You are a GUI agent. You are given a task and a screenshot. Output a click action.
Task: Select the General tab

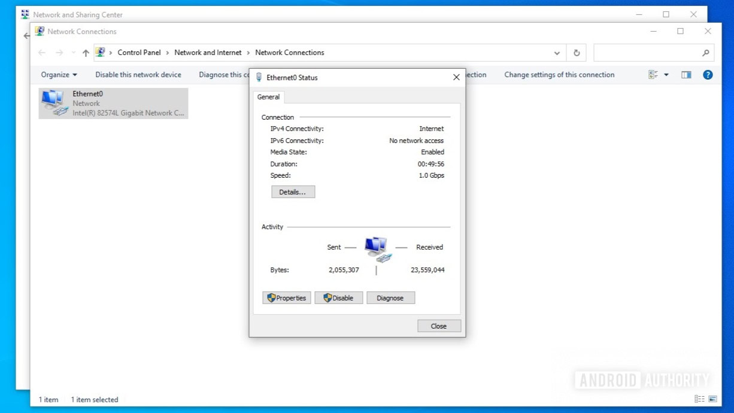[x=268, y=97]
